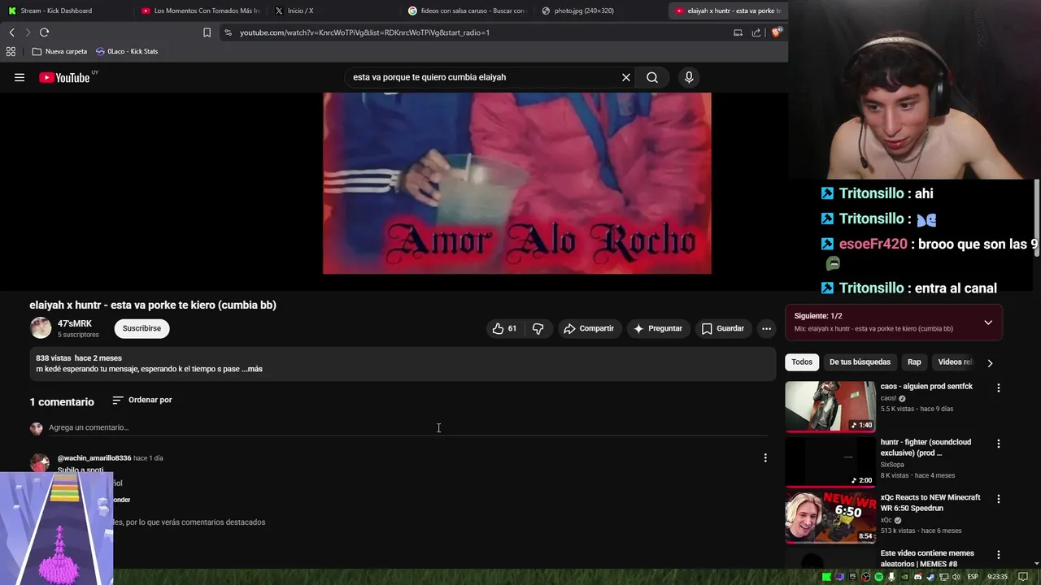Open 0Laco - Kick Stats bookmark
This screenshot has height=585, width=1041.
(127, 51)
